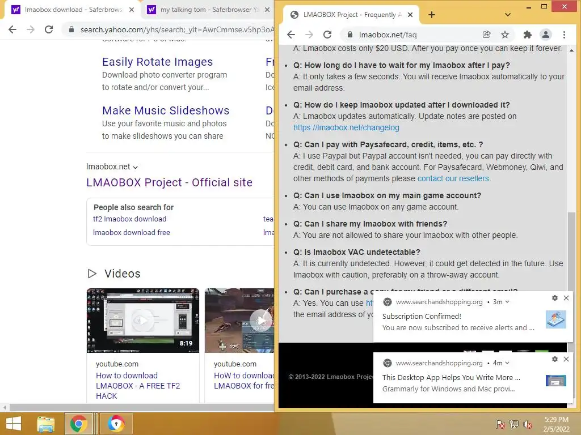Screen dimensions: 581x435
Task: Expand the 3m Subscription Confirmed notification chevron
Action: 507,302
